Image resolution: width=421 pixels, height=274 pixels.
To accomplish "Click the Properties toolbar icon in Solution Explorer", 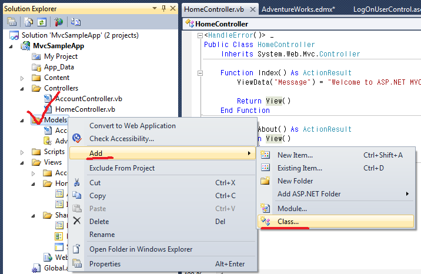I will pos(12,22).
